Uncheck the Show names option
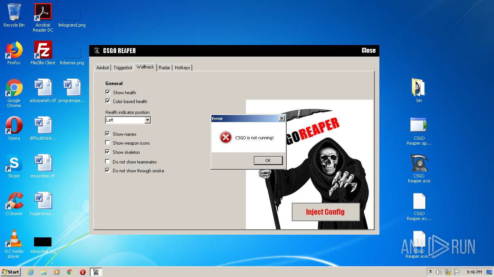 [108, 134]
